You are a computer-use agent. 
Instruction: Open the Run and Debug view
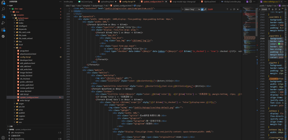(x=3, y=23)
